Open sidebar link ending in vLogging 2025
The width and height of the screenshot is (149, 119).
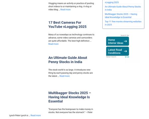coord(112,2)
